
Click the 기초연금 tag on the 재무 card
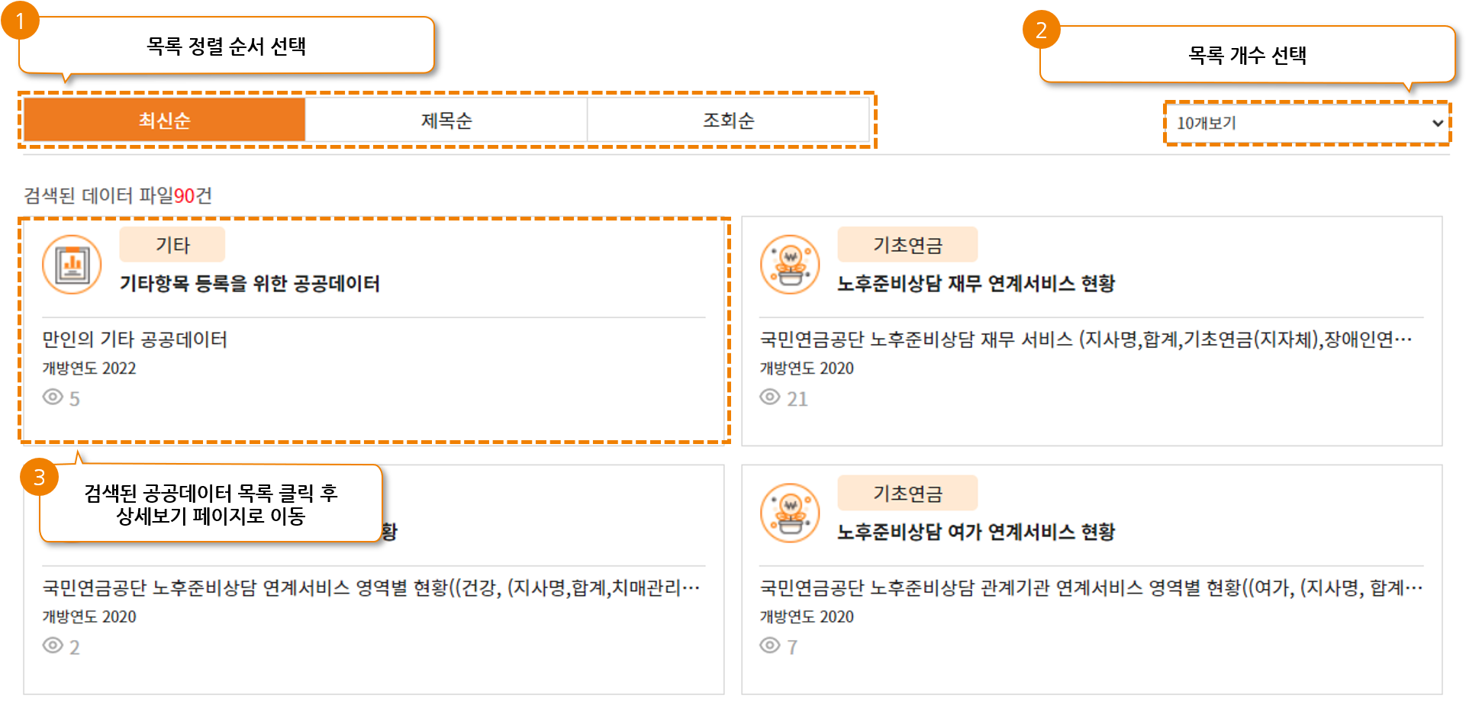click(907, 245)
